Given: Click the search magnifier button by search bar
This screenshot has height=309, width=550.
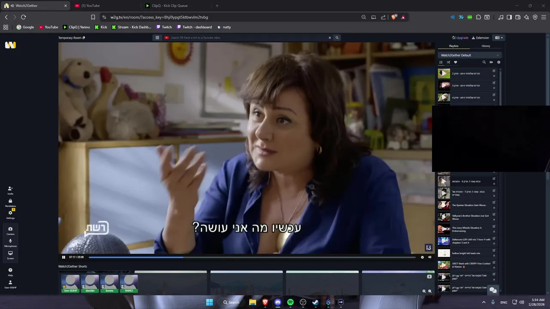Looking at the screenshot, I should coord(337,38).
